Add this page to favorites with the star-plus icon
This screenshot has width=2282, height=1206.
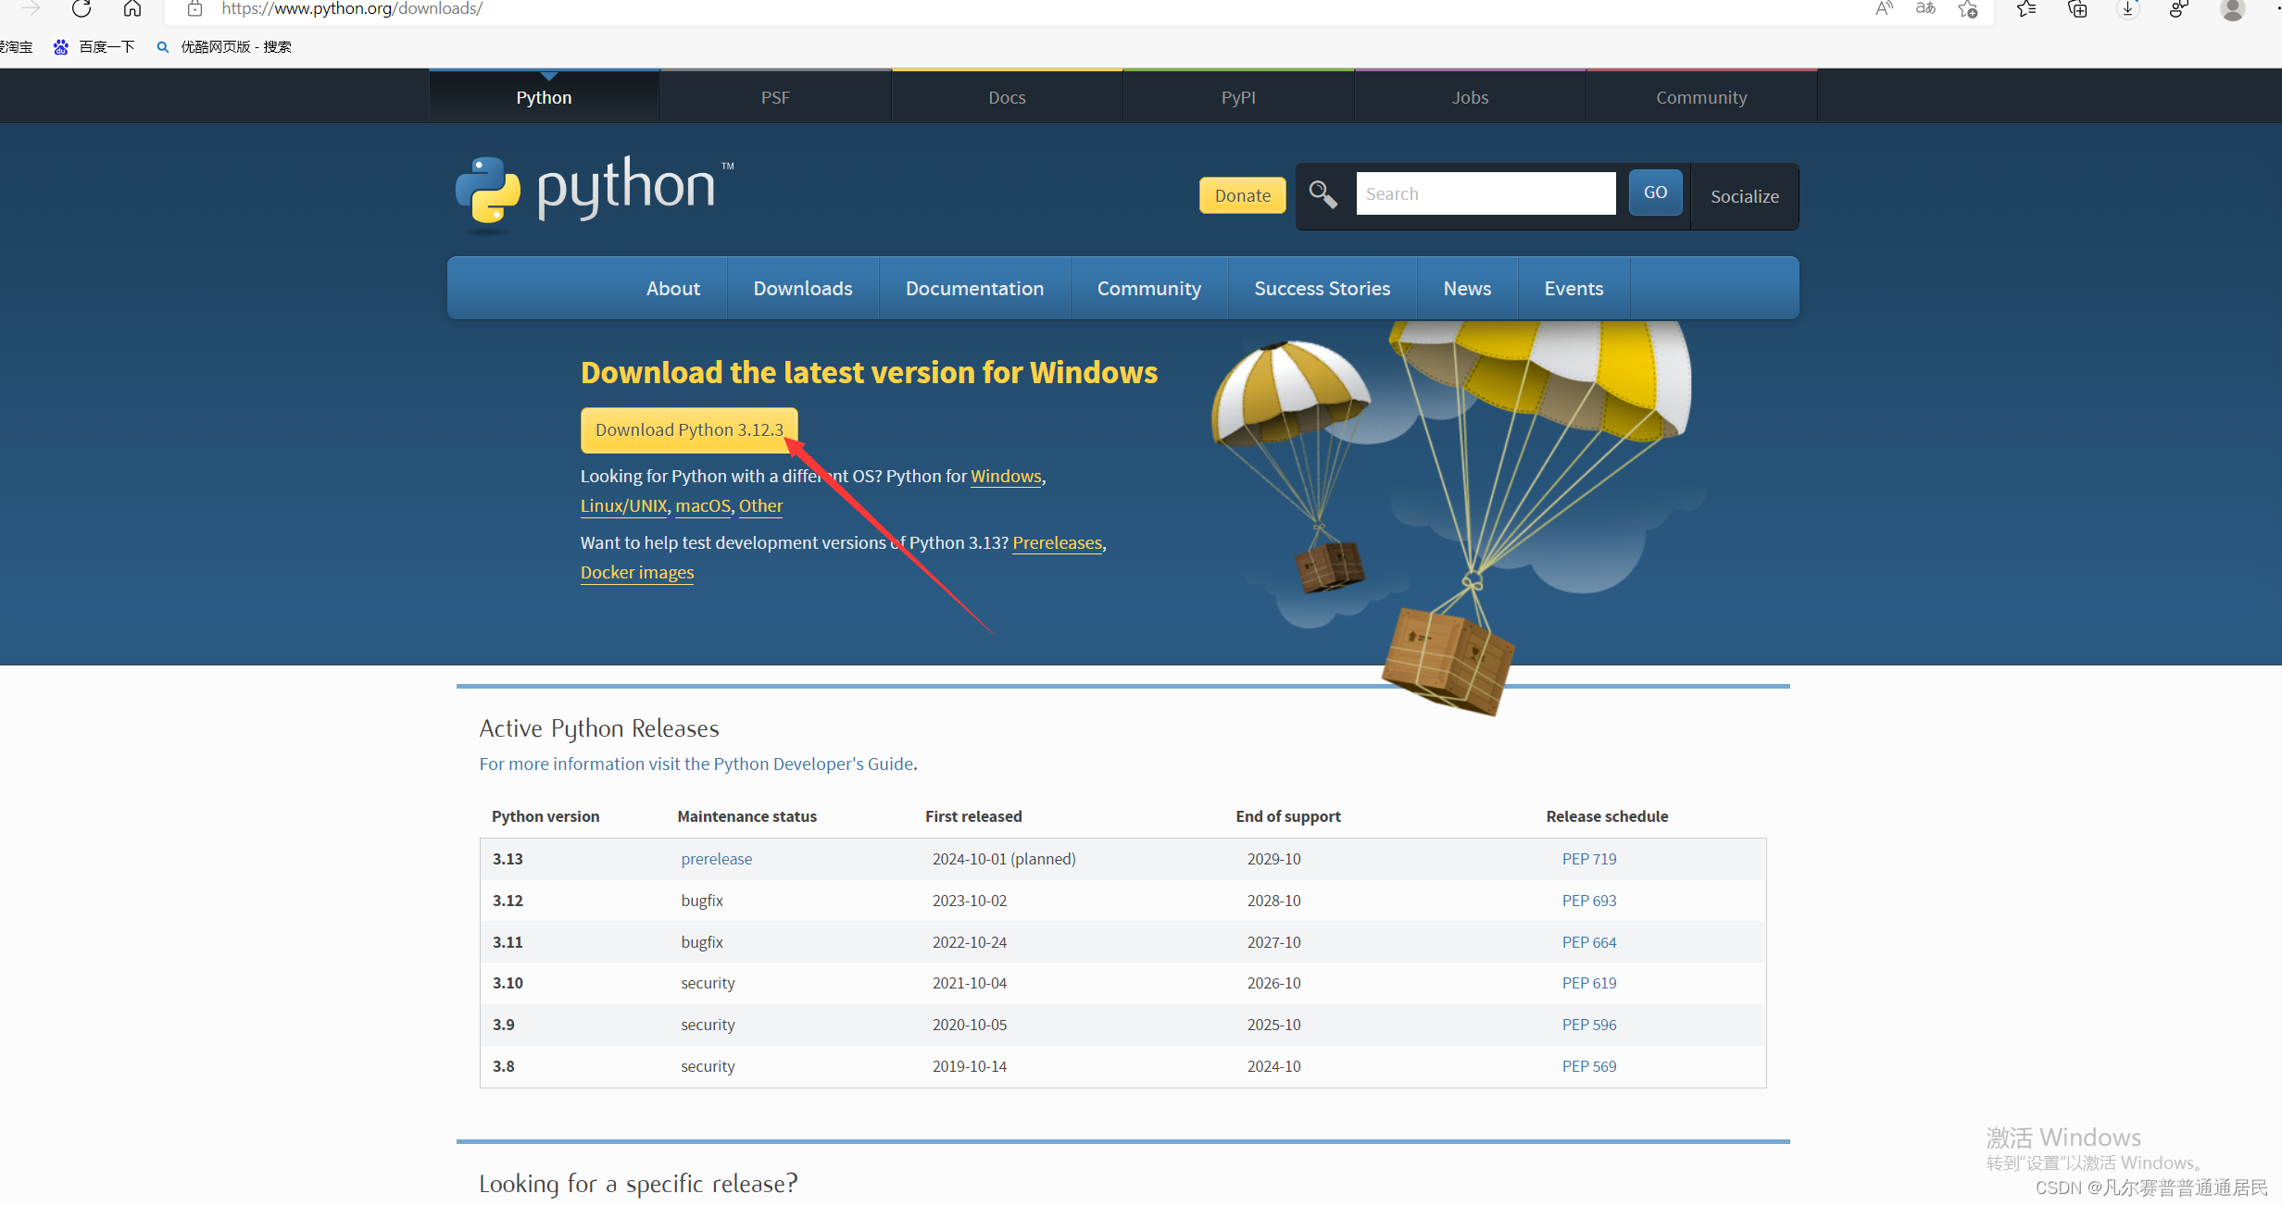click(1968, 9)
